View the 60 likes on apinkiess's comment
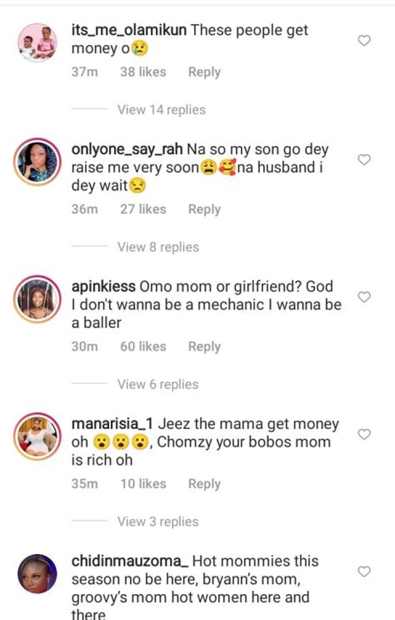The height and width of the screenshot is (620, 395). point(143,347)
